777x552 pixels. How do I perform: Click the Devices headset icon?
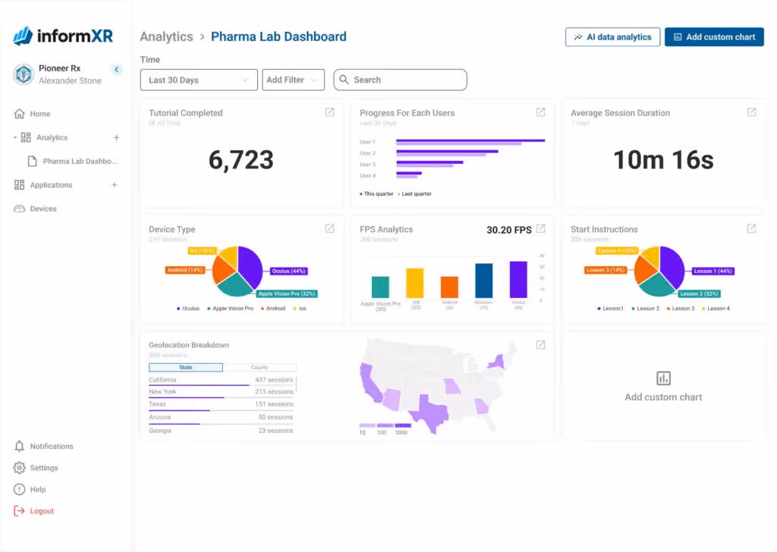19,209
